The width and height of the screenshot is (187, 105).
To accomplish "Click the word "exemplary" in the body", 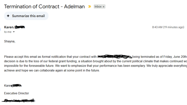I will point(138,66).
